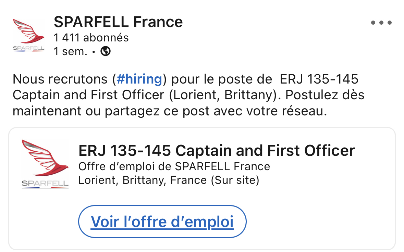Click the #hiring hashtag

pos(139,79)
